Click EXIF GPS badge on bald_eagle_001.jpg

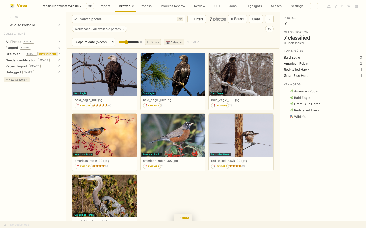pos(84,106)
